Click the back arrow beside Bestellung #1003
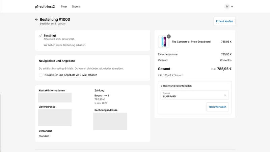This screenshot has width=270, height=152. [x=36, y=19]
